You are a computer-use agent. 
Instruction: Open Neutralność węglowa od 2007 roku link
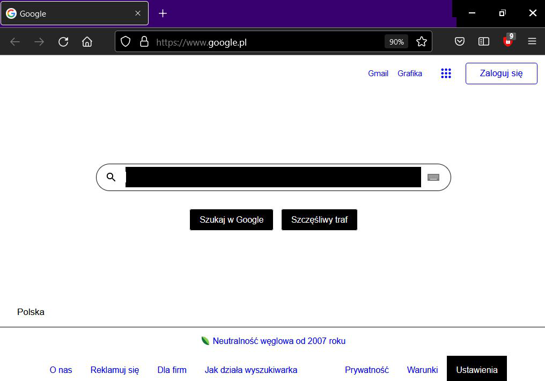(x=279, y=341)
